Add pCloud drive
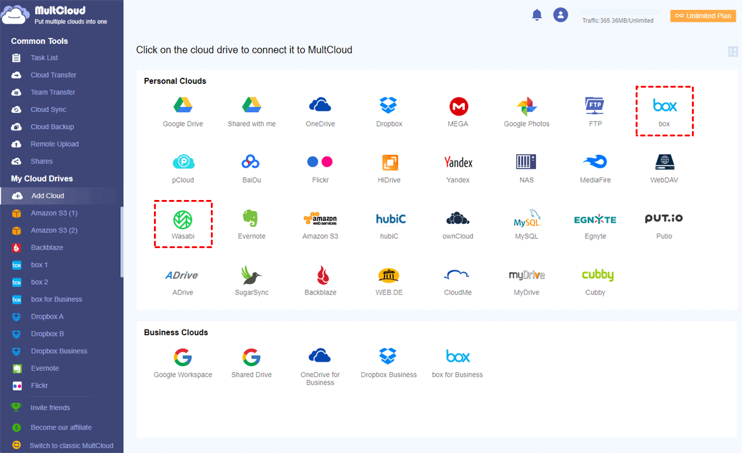742x453 pixels. (183, 168)
